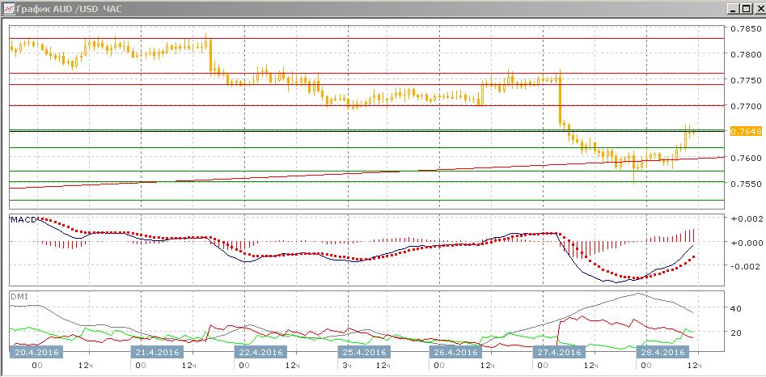This screenshot has height=377, width=766.
Task: Click the 40 level on DMI scale
Action: pos(736,308)
